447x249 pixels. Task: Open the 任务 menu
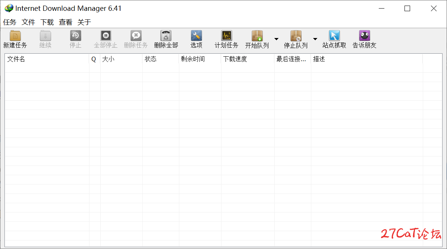click(10, 22)
